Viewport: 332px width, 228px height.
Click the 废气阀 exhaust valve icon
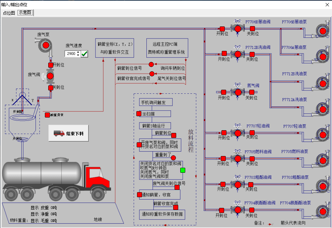[50, 76]
